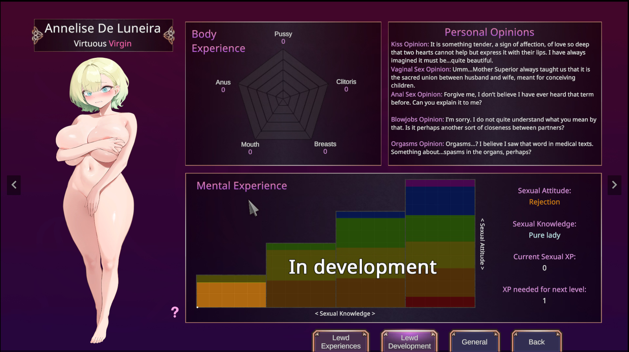Click the Sexual Knowledge axis label
Screen dimensions: 629x352
click(345, 313)
